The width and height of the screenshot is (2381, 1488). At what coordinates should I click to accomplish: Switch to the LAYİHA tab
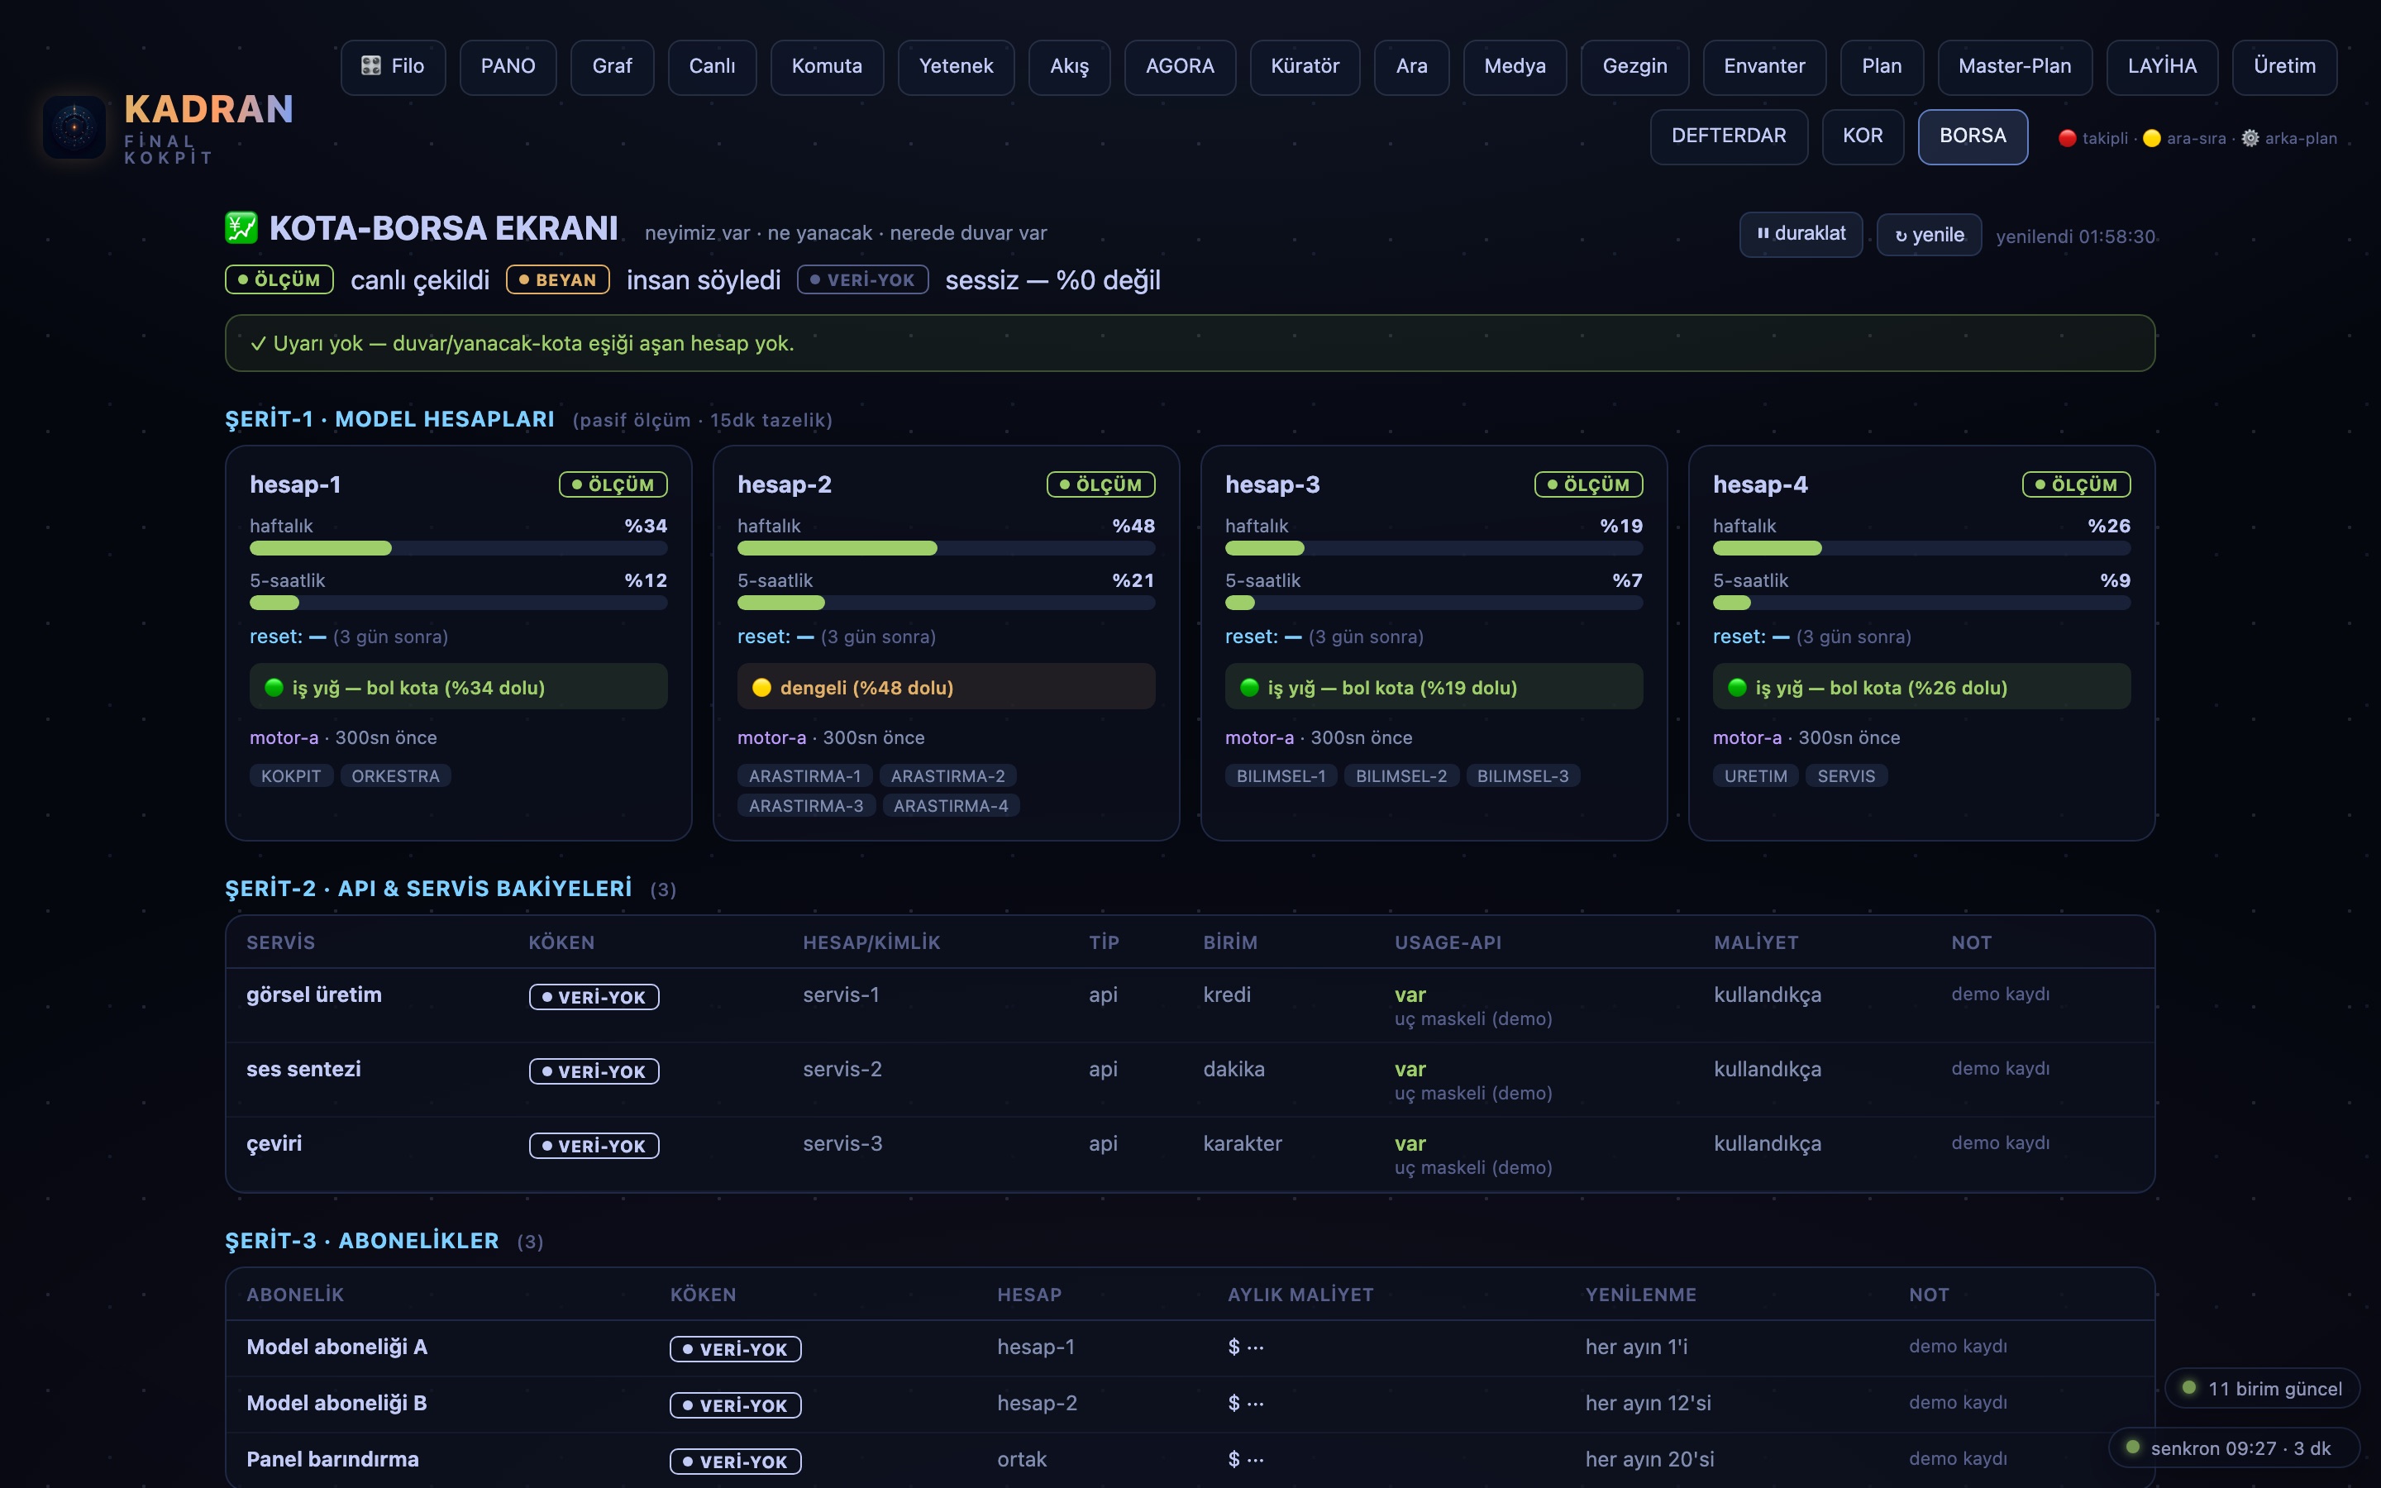coord(2162,67)
